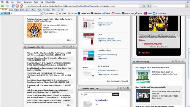Switch to the Social Media tab
This screenshot has height=107, width=190.
[14, 10]
